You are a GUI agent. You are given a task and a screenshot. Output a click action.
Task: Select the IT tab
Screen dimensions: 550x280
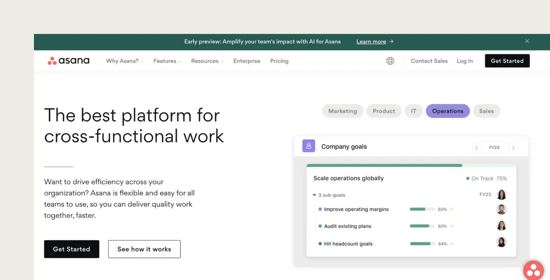tap(413, 111)
